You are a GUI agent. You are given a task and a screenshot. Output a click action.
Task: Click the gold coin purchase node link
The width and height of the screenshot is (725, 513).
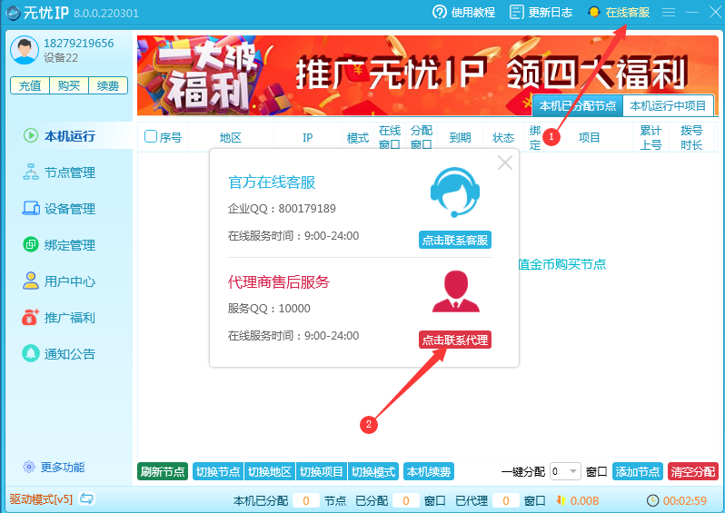tap(562, 264)
